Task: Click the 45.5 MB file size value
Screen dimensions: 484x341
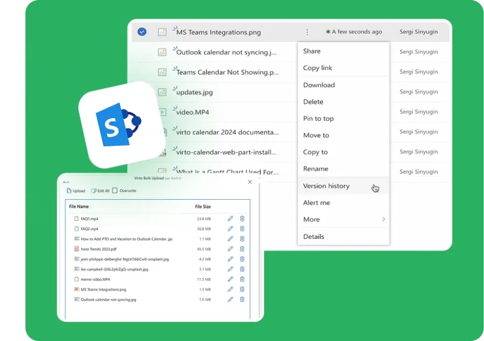Action: coord(204,249)
